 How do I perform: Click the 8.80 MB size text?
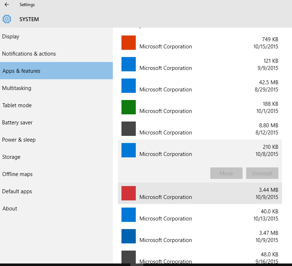click(x=269, y=125)
